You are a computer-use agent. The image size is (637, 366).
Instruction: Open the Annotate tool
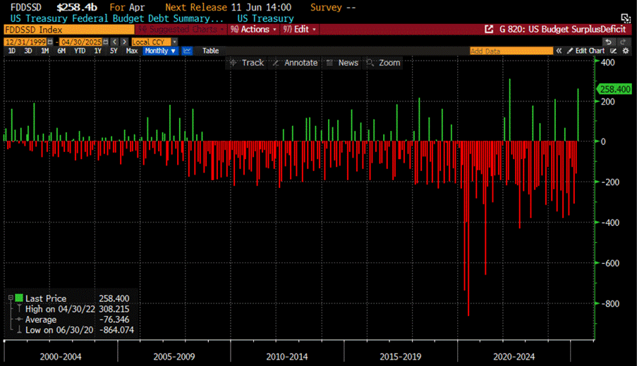click(x=296, y=63)
